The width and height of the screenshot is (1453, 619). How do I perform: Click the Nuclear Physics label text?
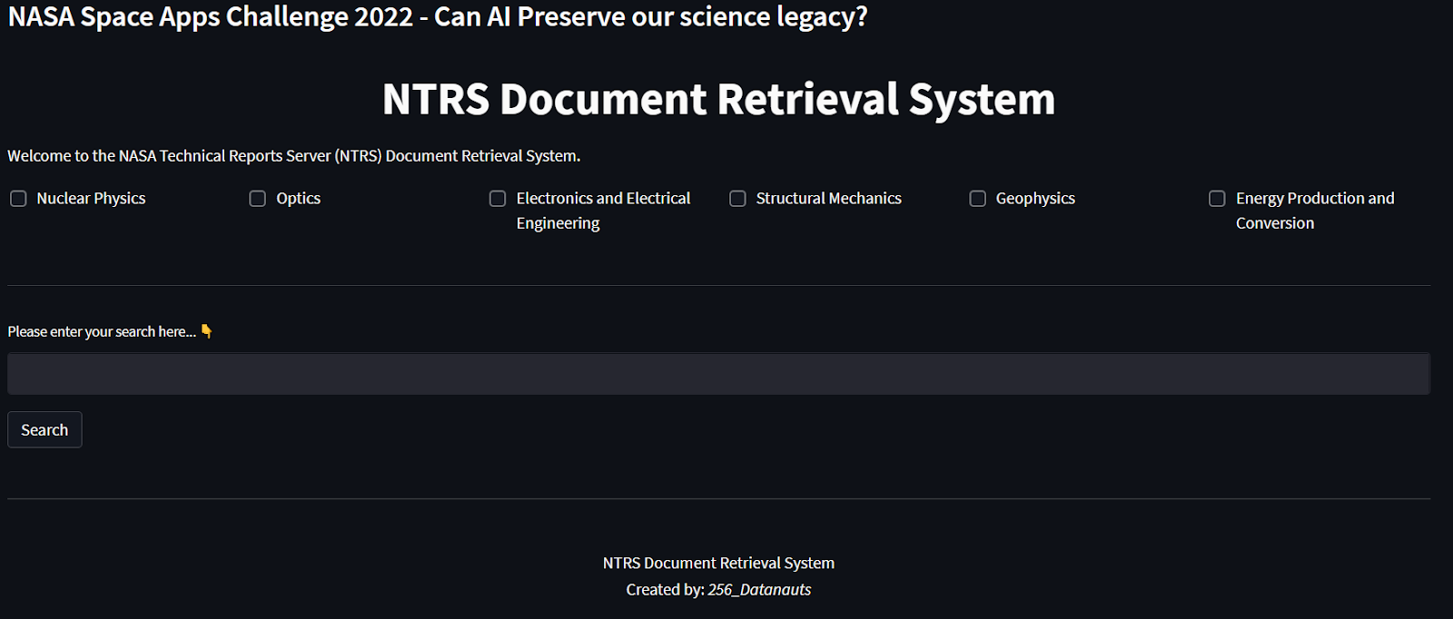click(x=91, y=199)
